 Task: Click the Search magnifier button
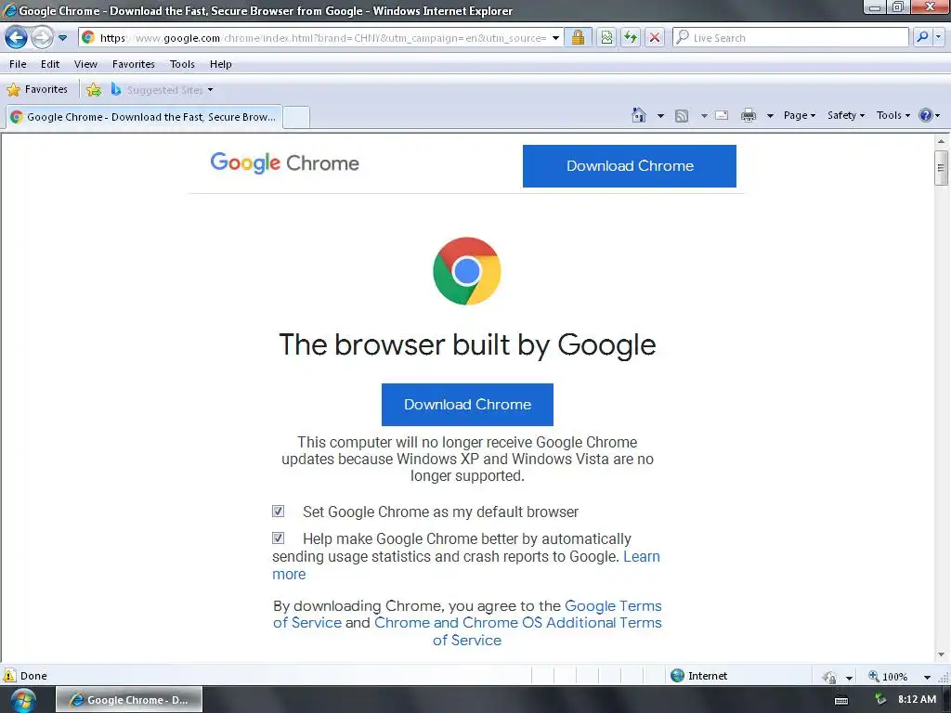[922, 37]
